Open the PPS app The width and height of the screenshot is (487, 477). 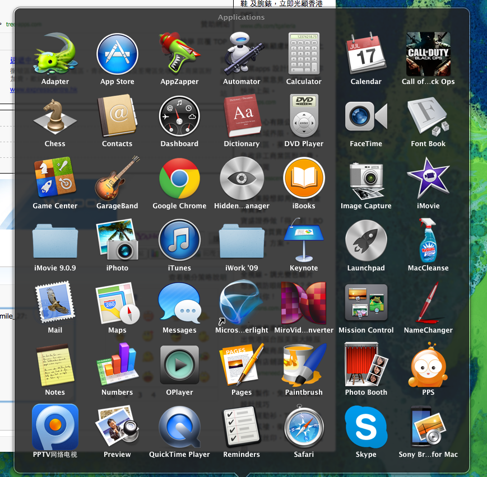(428, 364)
